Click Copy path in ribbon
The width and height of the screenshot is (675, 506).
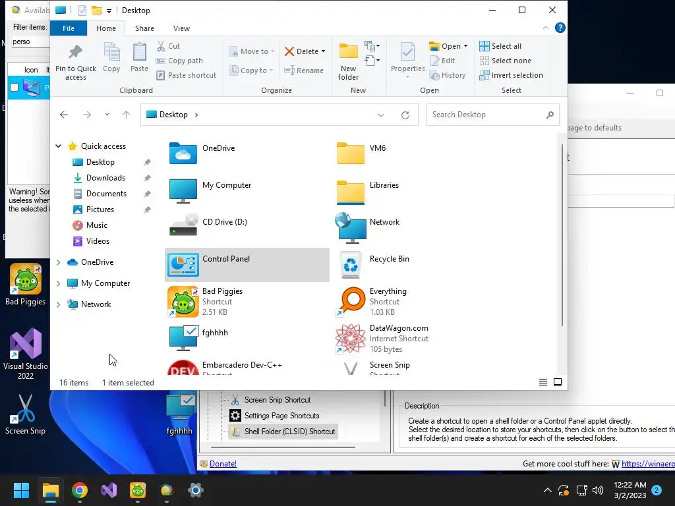point(179,61)
